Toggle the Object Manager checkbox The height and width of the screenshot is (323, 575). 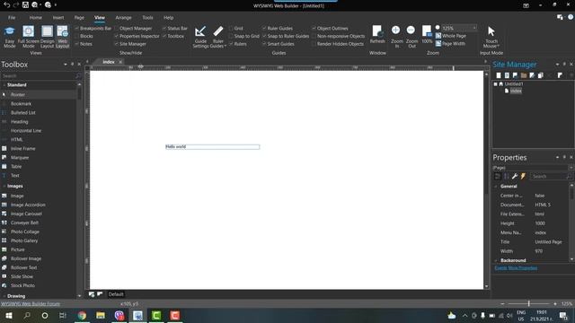[x=116, y=28]
